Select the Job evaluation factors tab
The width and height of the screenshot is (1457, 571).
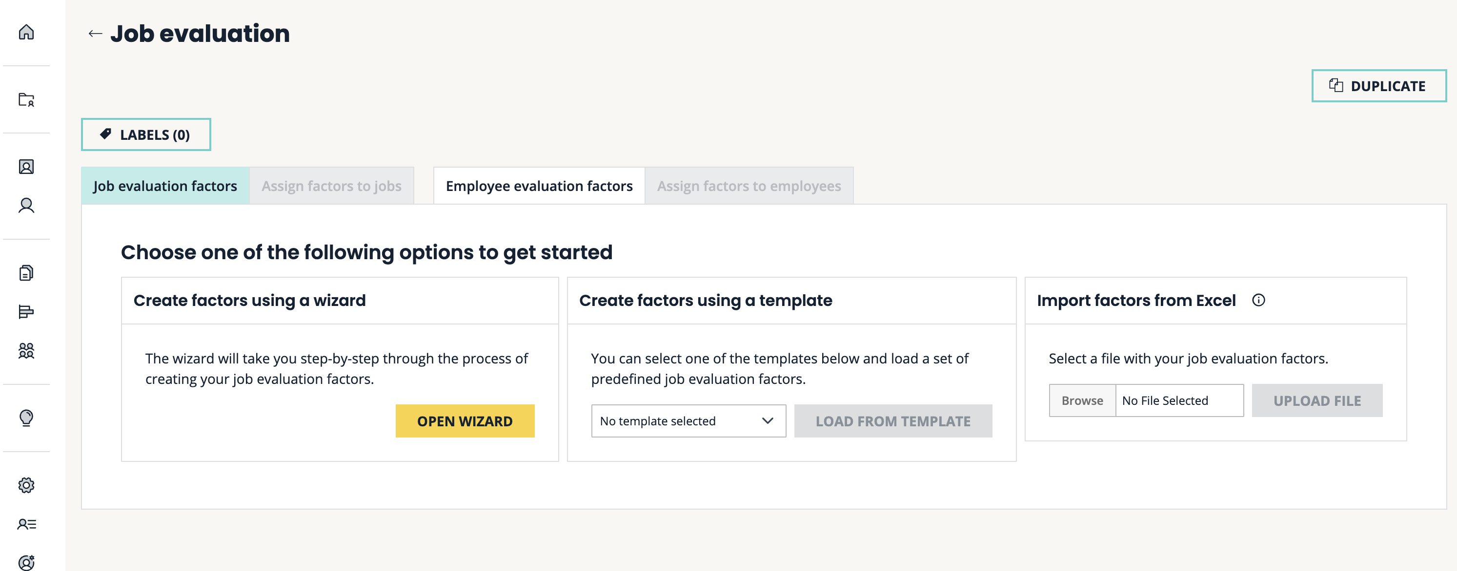[164, 186]
